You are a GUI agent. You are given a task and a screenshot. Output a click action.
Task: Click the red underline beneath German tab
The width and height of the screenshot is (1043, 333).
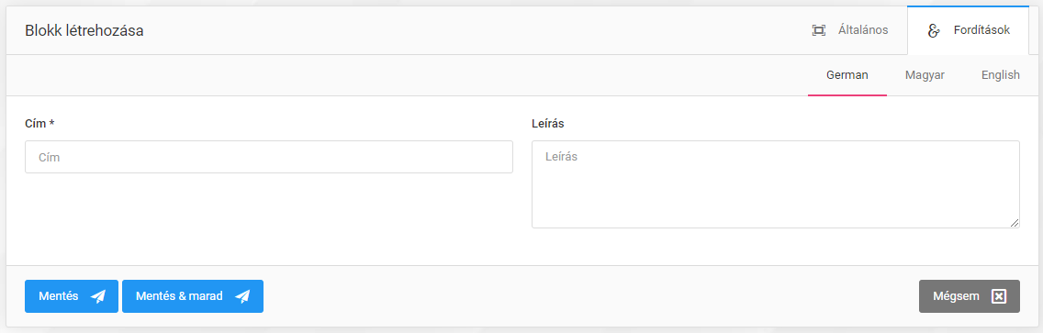coord(847,95)
